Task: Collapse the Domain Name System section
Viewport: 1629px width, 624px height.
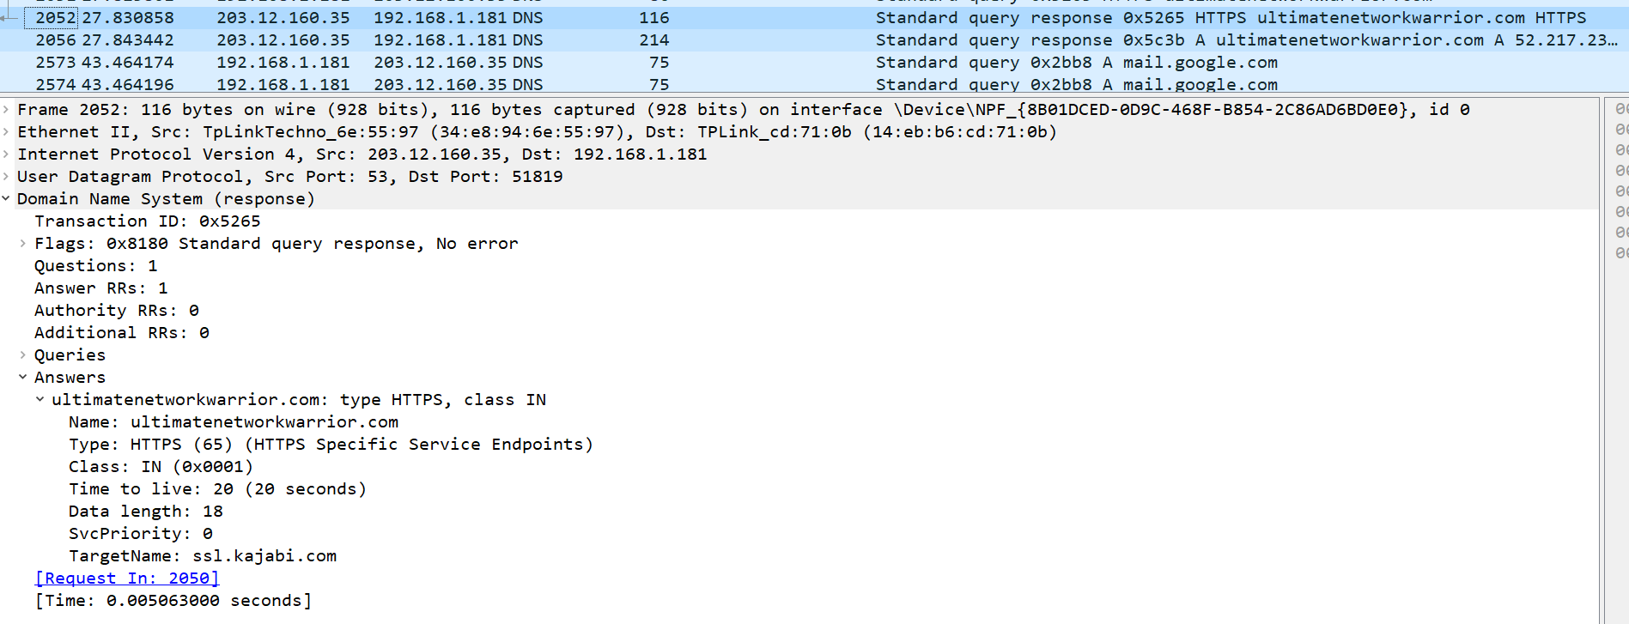Action: [6, 199]
